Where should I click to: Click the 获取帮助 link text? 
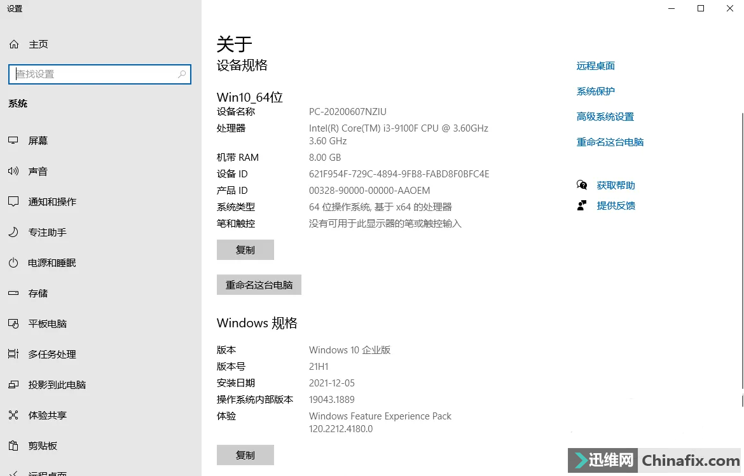pyautogui.click(x=616, y=186)
